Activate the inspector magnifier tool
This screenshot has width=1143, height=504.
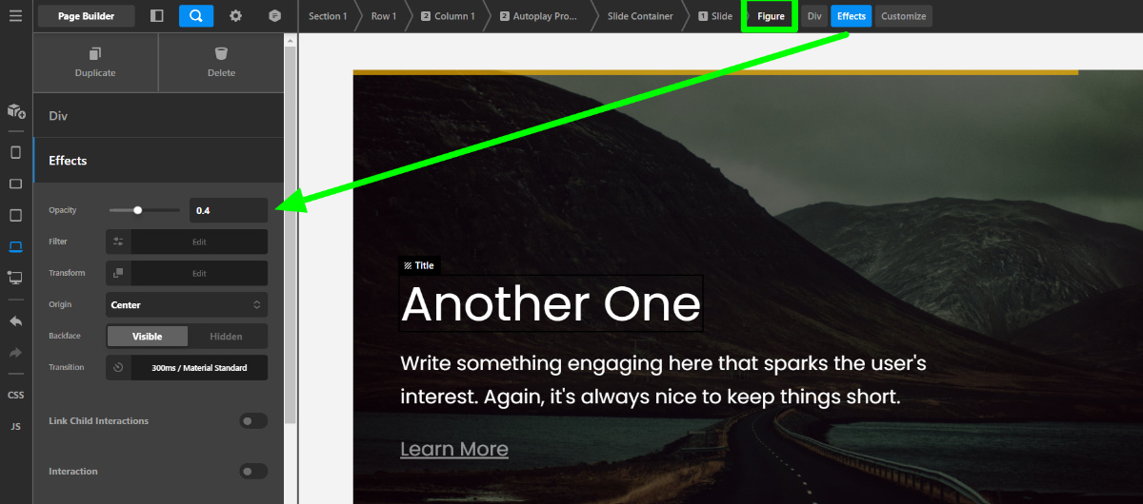click(196, 15)
